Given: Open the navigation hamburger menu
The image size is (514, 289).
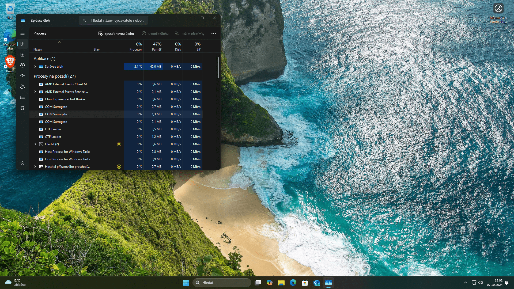Looking at the screenshot, I should click(x=22, y=33).
